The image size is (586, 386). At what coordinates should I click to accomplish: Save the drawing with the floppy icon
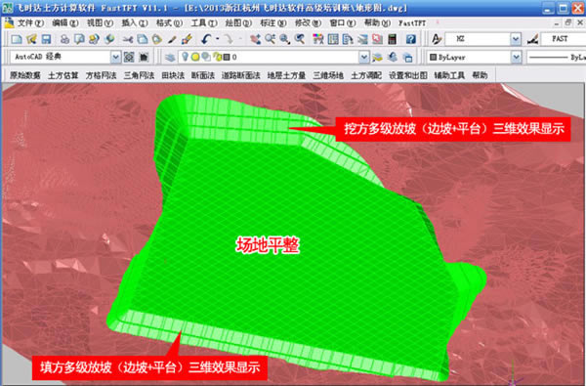click(x=46, y=39)
